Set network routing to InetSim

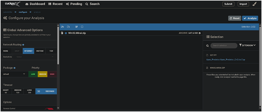(x=40, y=51)
